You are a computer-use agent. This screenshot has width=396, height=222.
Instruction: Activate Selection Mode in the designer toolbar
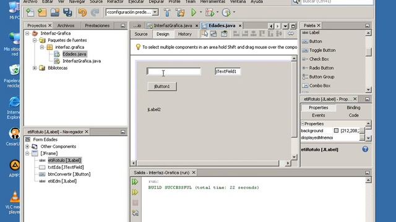click(205, 34)
